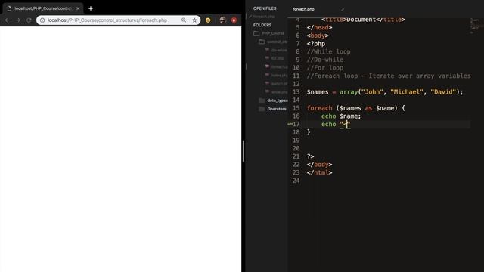
Task: Click the <body> tag on line 6
Action: (x=318, y=36)
